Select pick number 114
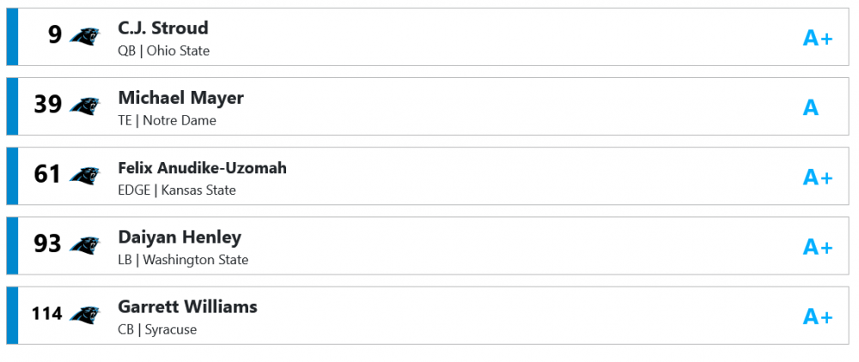859x362 pixels. [x=47, y=314]
